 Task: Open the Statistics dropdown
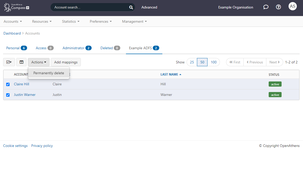70,21
